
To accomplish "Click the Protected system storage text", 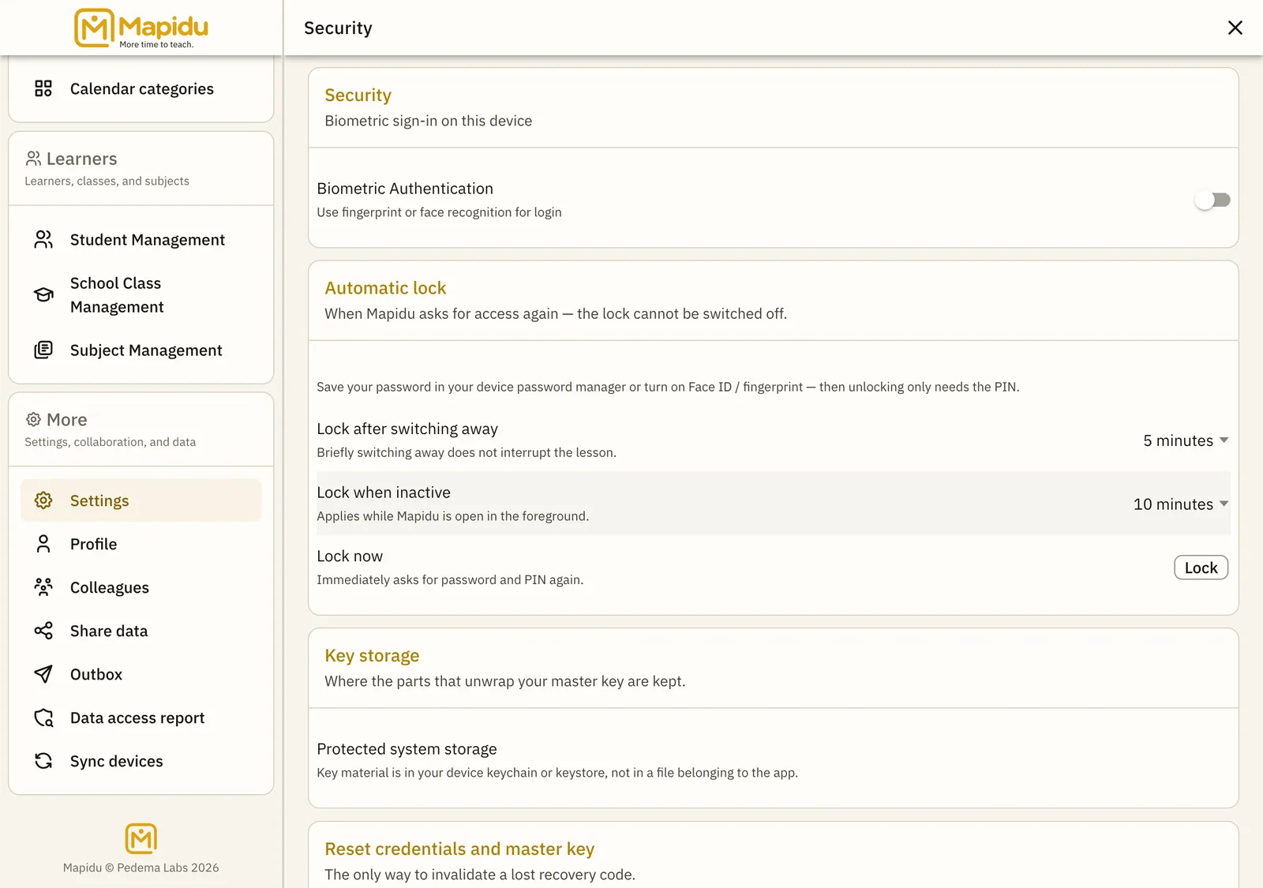I will pos(407,748).
